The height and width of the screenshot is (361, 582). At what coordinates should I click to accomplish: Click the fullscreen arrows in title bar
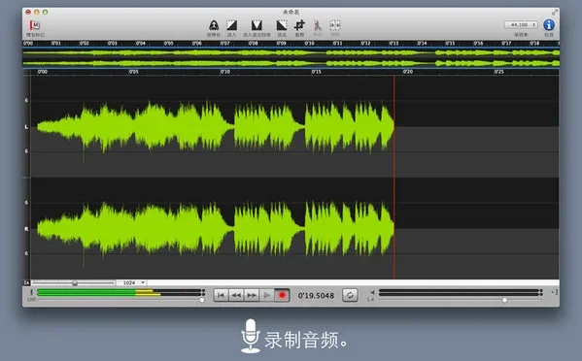pyautogui.click(x=554, y=13)
